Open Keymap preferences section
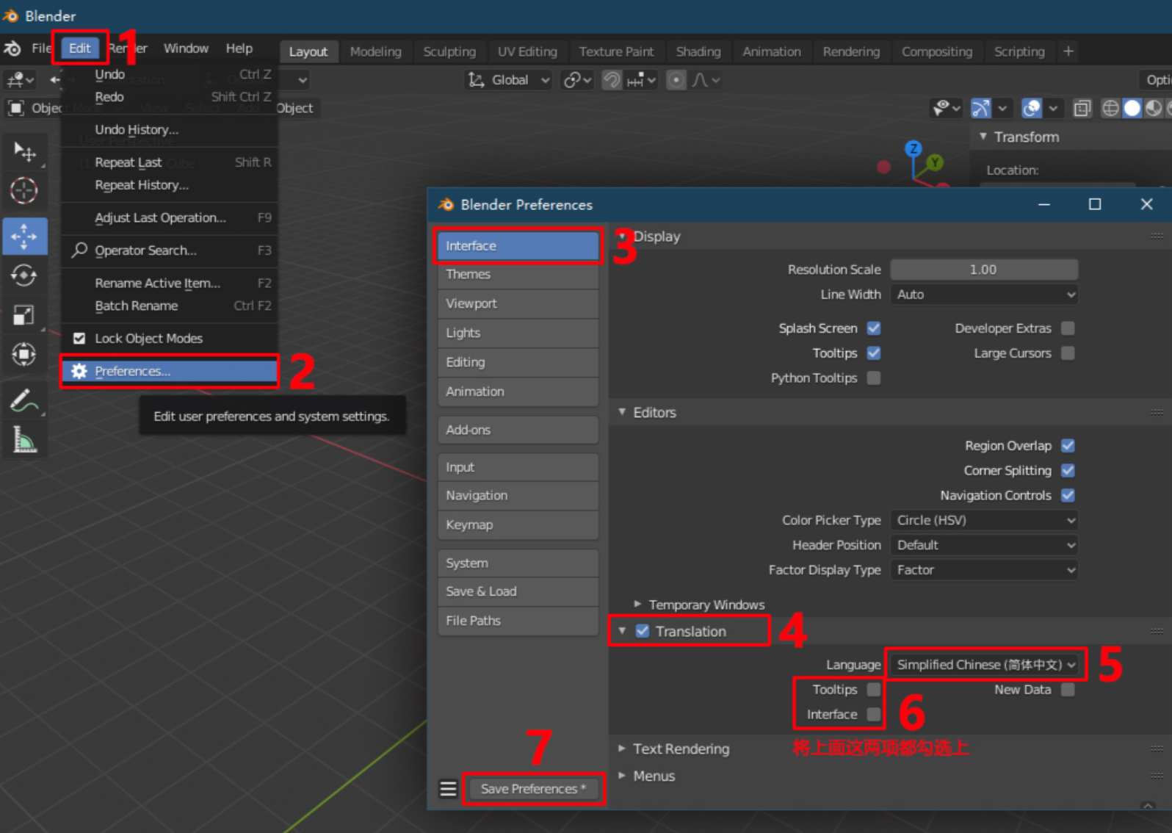1172x833 pixels. pyautogui.click(x=518, y=525)
